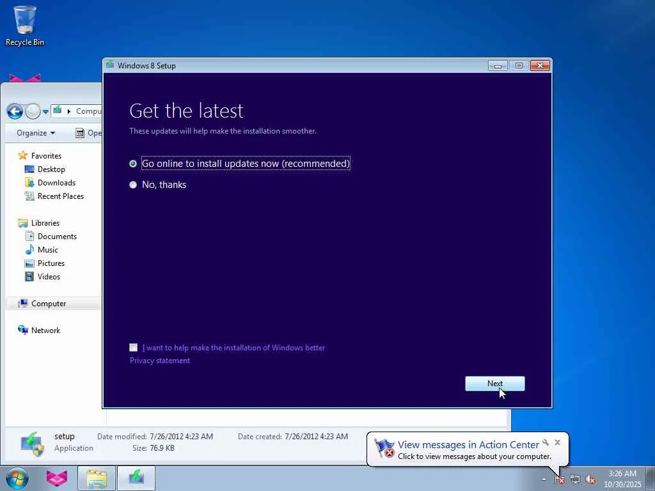Open Desktop in Favorites list

pos(51,169)
